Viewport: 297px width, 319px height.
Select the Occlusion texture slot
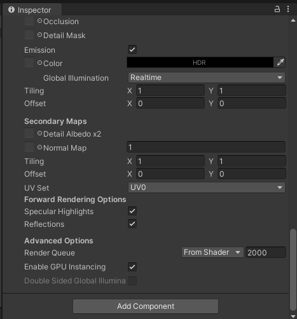click(x=29, y=21)
